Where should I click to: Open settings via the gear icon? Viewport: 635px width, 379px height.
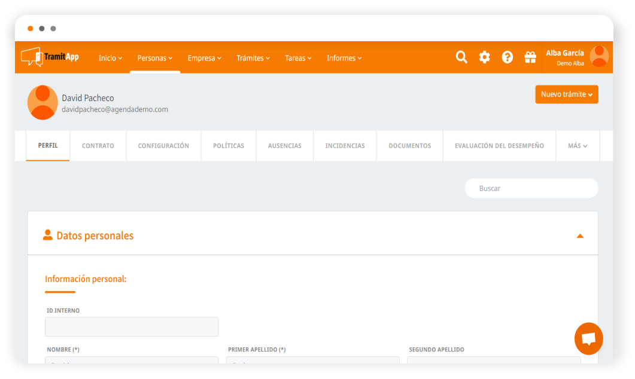click(x=484, y=57)
